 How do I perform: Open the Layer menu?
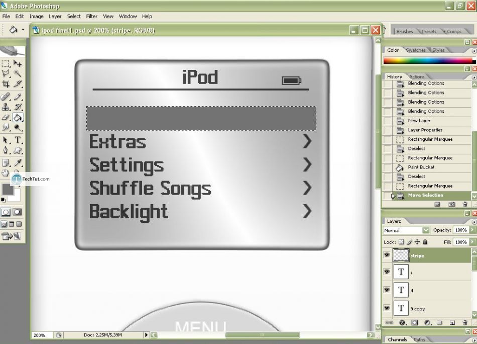click(55, 17)
